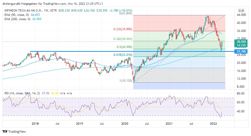Click the Fibonacci level label 1(10.130)
Image resolution: width=251 pixels, height=136 pixels.
click(126, 81)
